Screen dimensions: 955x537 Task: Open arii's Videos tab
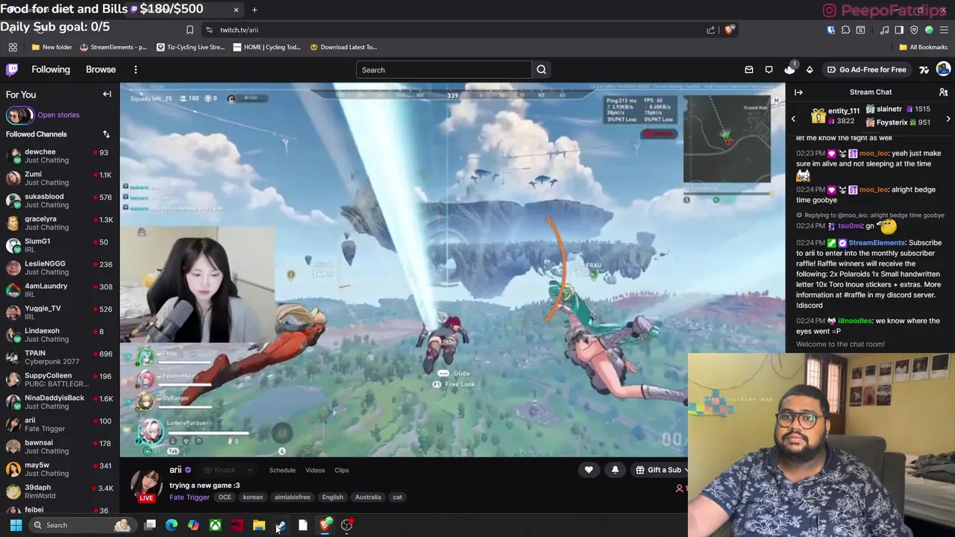(x=315, y=470)
